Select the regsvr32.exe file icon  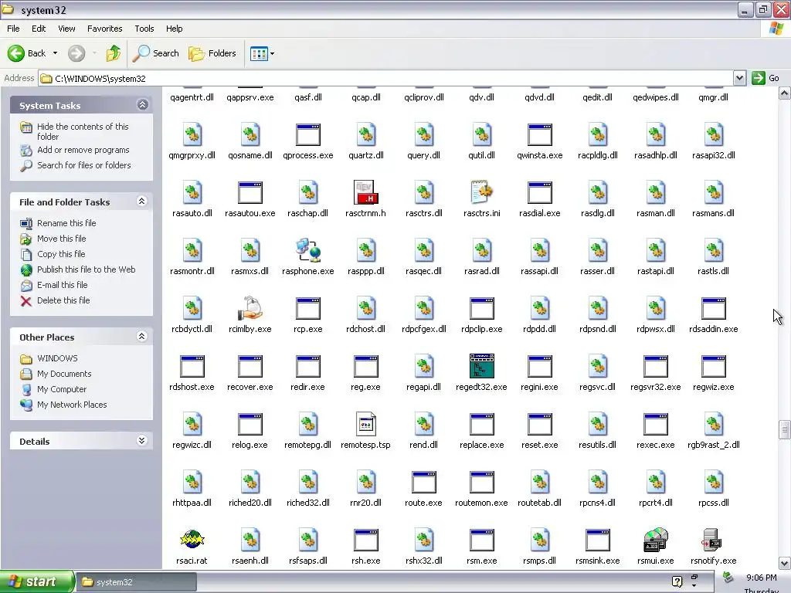click(655, 366)
